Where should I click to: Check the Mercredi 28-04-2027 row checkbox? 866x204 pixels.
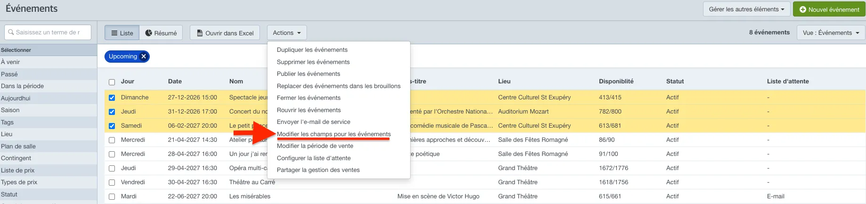pyautogui.click(x=112, y=155)
